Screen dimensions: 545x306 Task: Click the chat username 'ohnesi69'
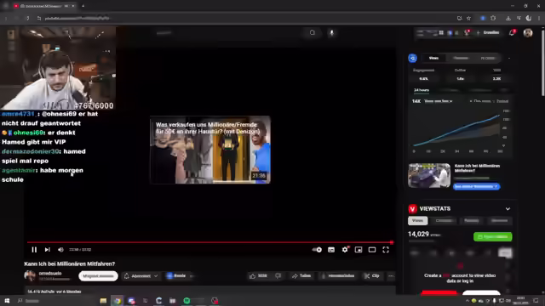(x=28, y=133)
